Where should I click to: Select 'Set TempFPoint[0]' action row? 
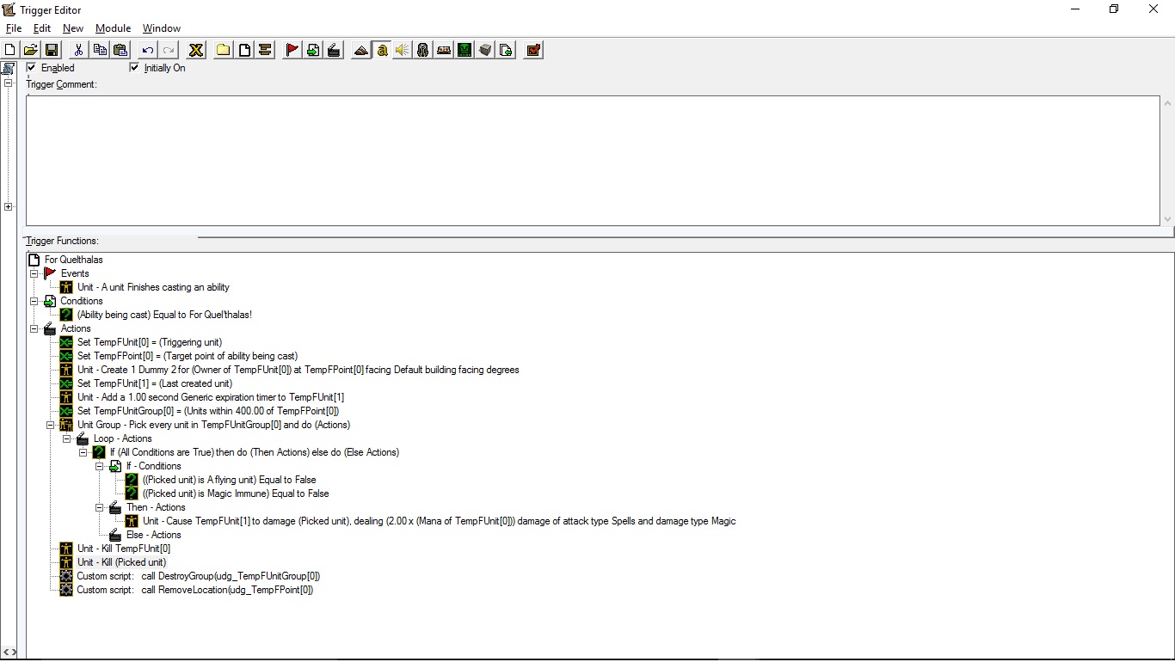coord(188,356)
